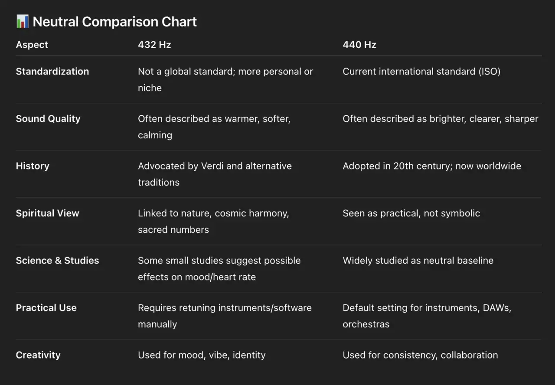This screenshot has height=385, width=555.
Task: Click the bar chart emoji icon
Action: pyautogui.click(x=23, y=21)
